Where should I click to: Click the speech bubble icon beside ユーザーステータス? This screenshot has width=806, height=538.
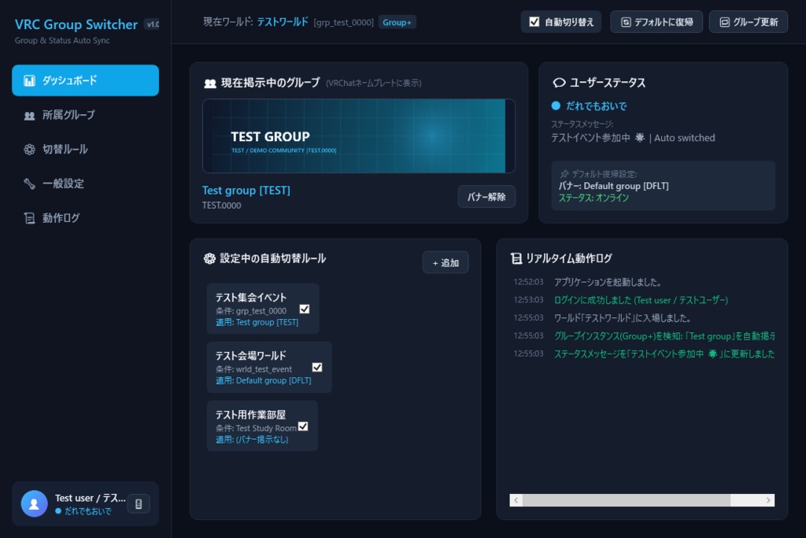[559, 83]
